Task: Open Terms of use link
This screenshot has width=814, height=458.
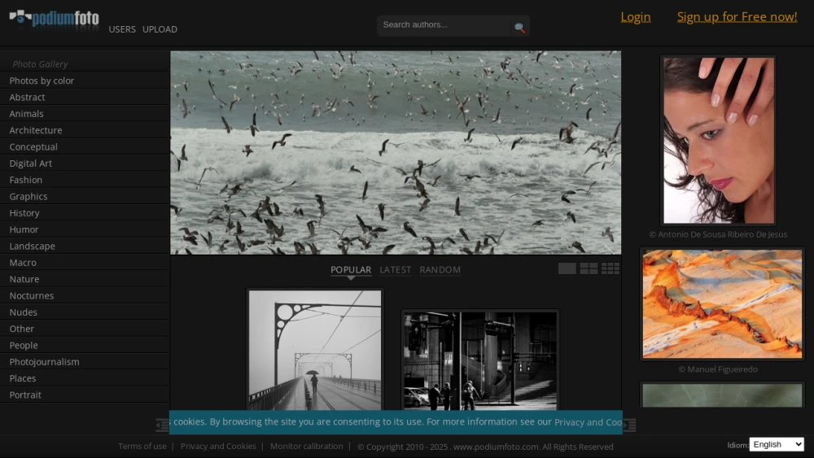Action: point(142,446)
